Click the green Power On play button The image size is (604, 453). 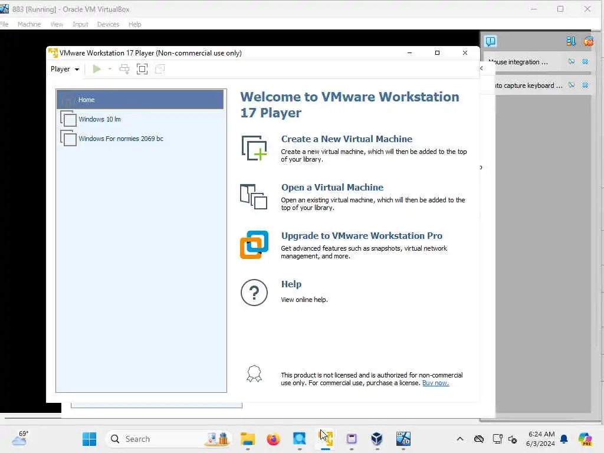tap(97, 69)
